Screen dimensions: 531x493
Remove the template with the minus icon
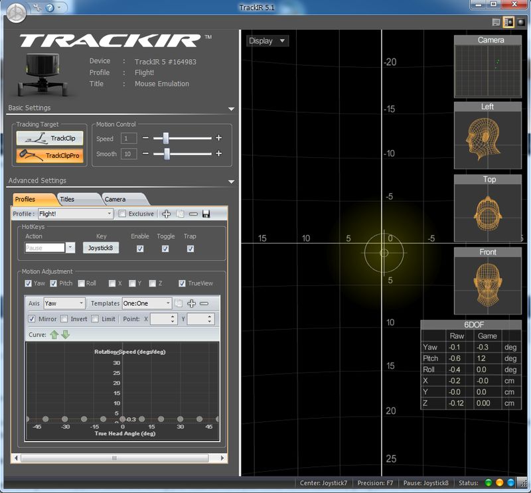coord(204,303)
